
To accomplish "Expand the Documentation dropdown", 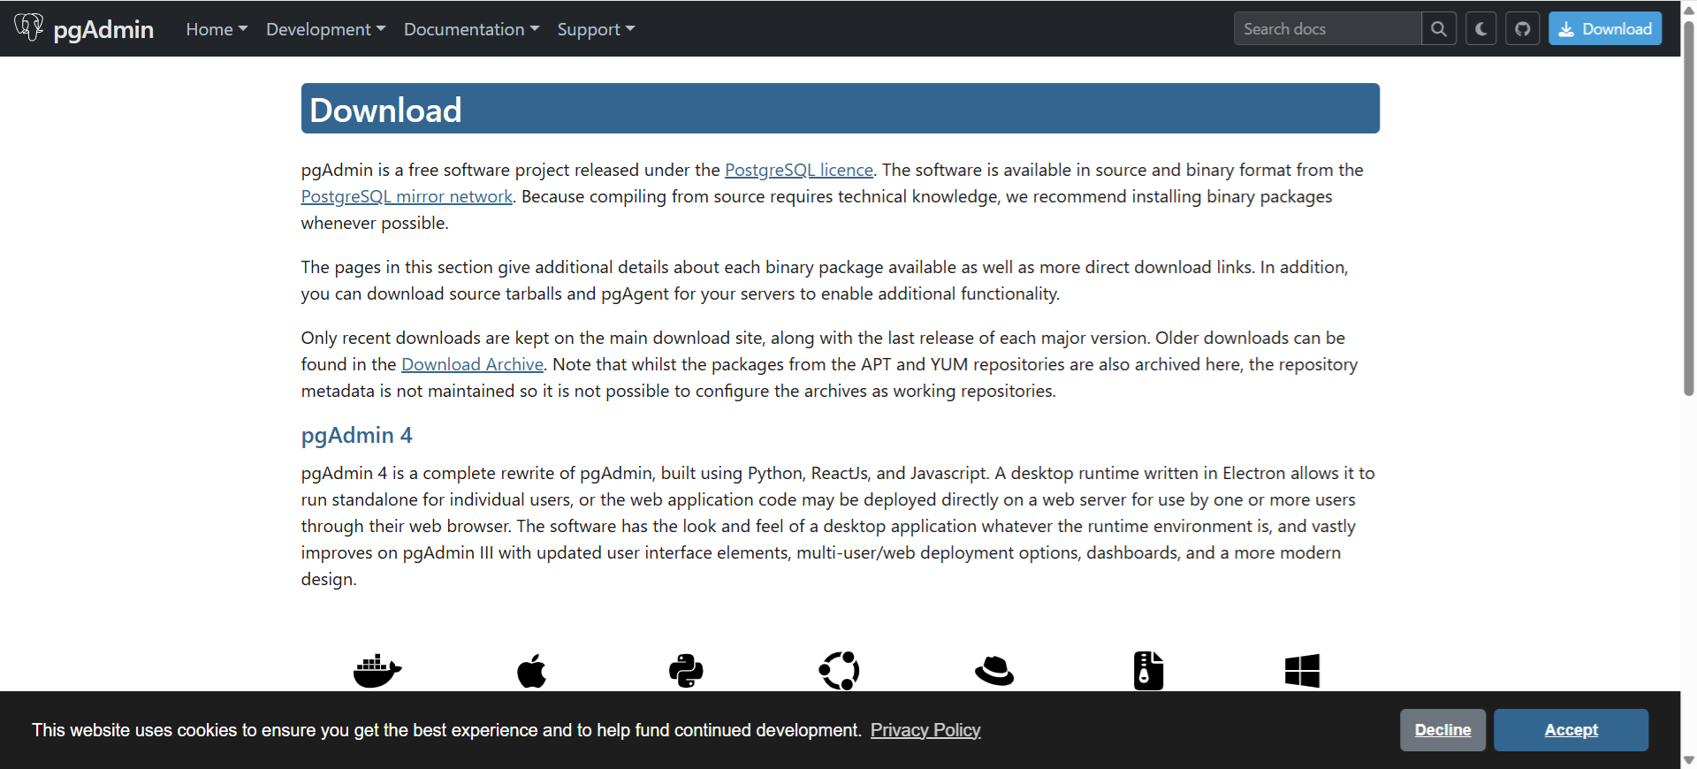I will (471, 29).
